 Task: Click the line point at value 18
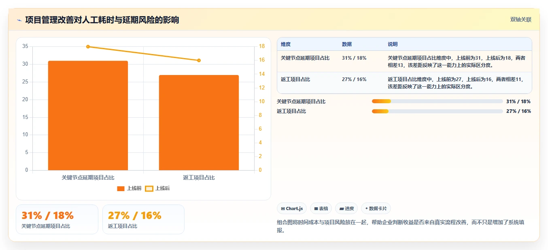click(88, 46)
